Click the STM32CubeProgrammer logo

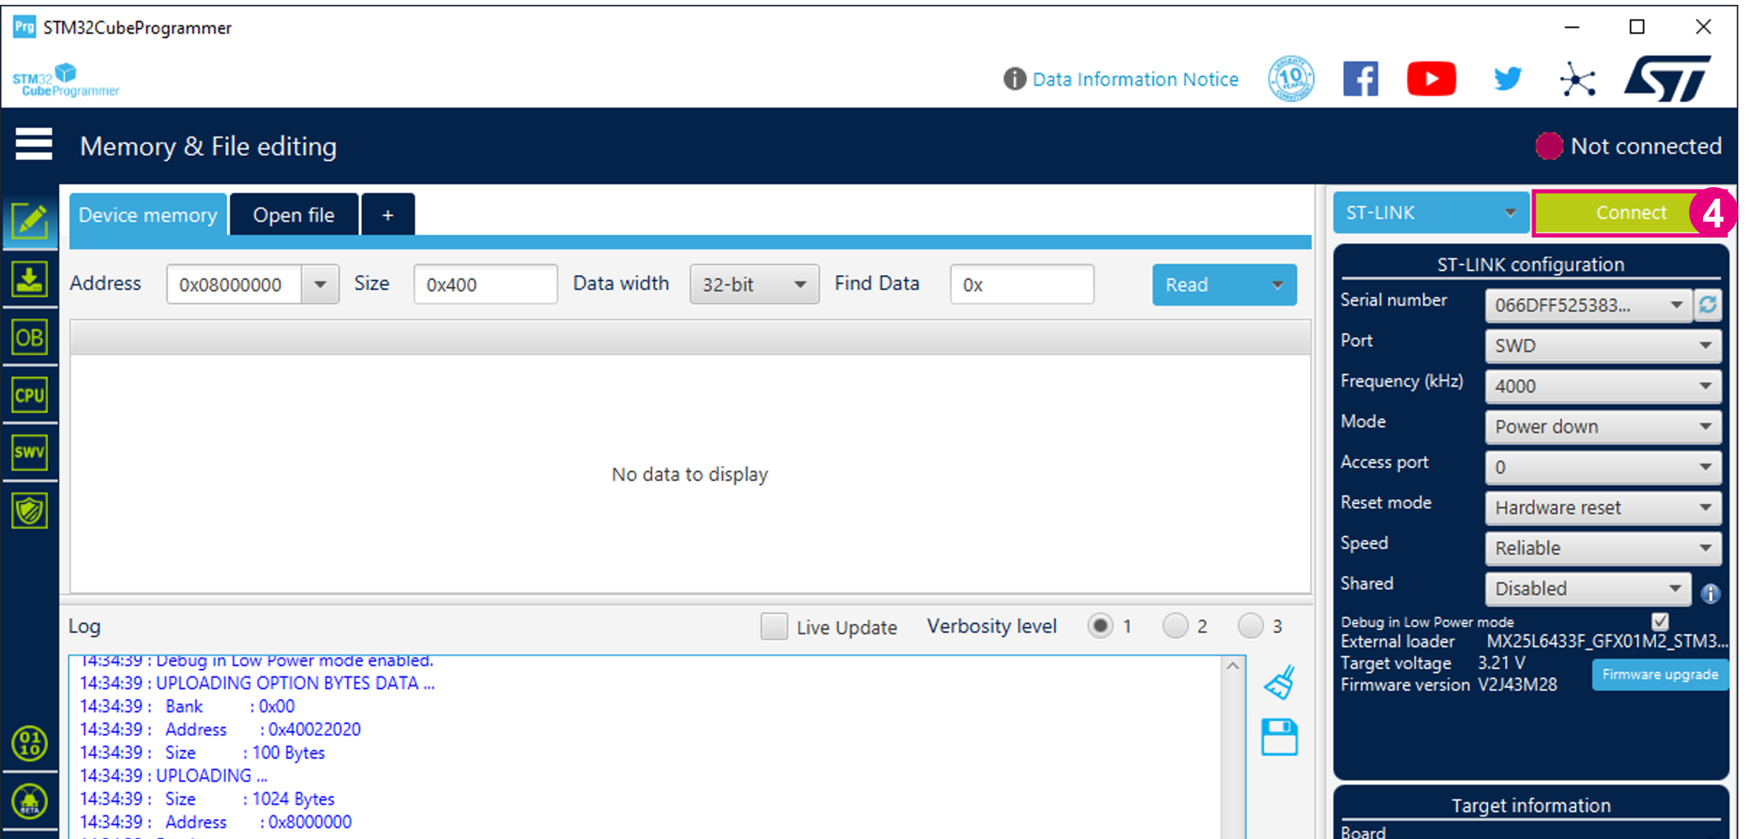[x=66, y=80]
